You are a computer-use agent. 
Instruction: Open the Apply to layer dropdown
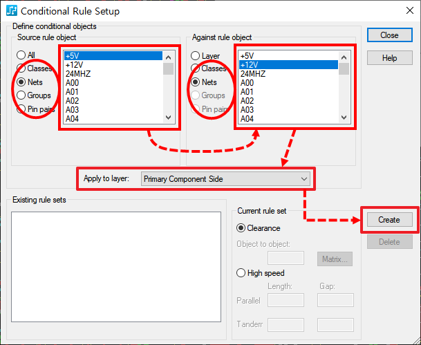click(x=225, y=179)
